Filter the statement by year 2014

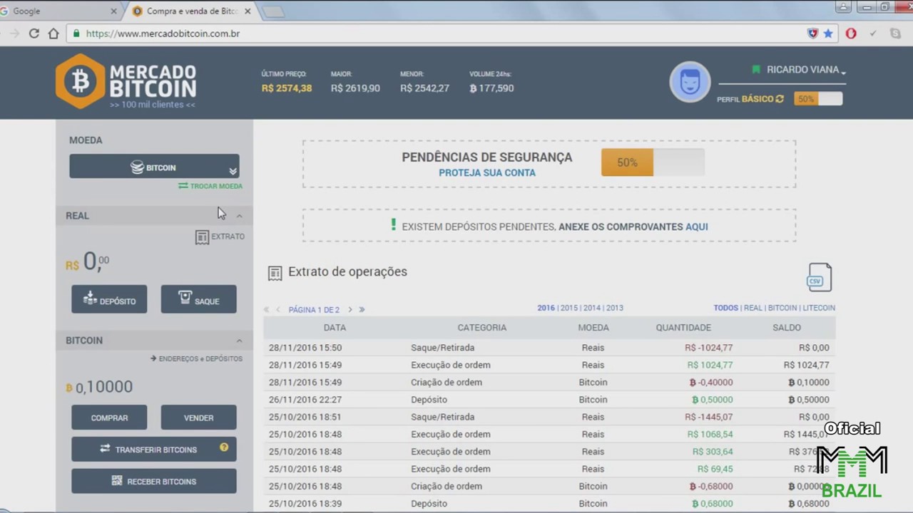[592, 308]
